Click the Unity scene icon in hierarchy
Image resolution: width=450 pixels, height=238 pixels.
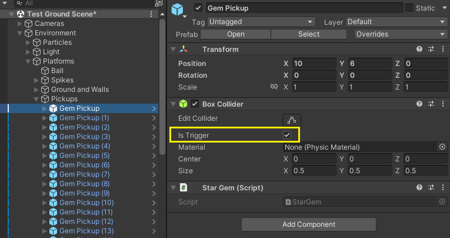21,14
